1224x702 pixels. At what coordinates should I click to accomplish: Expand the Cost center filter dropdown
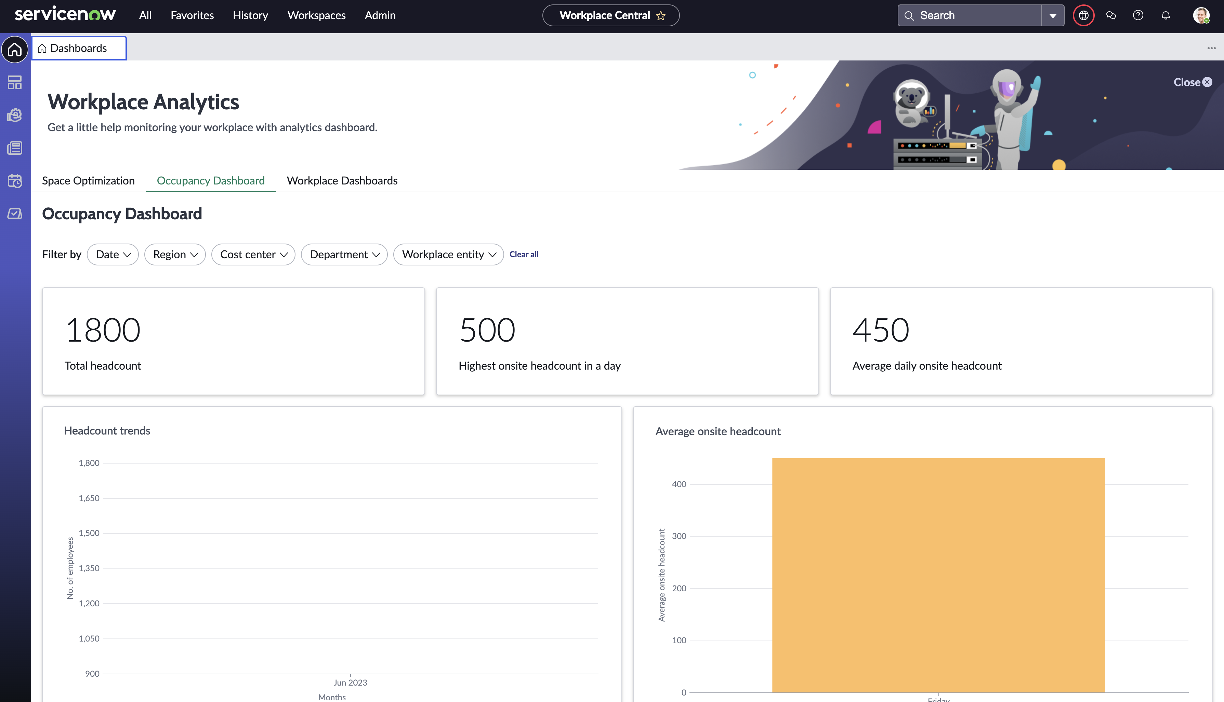pos(253,254)
